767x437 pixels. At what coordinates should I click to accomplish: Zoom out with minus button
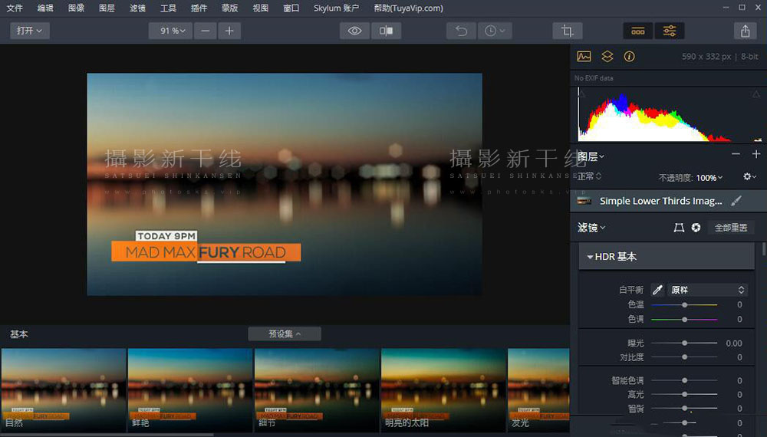pyautogui.click(x=205, y=31)
